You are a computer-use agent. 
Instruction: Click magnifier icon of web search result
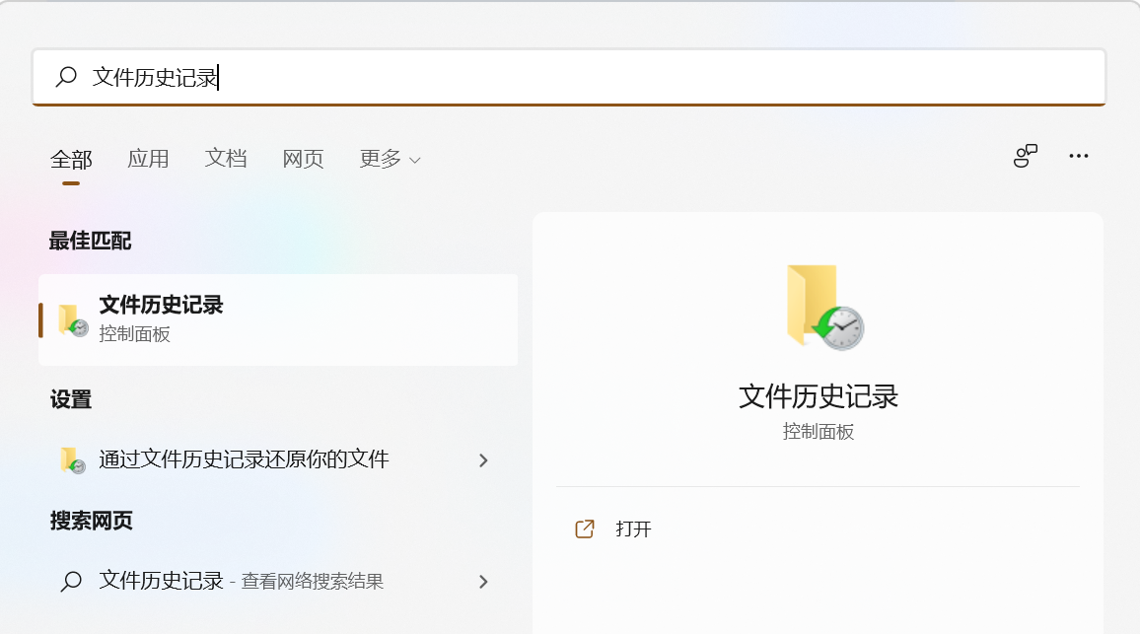tap(71, 581)
